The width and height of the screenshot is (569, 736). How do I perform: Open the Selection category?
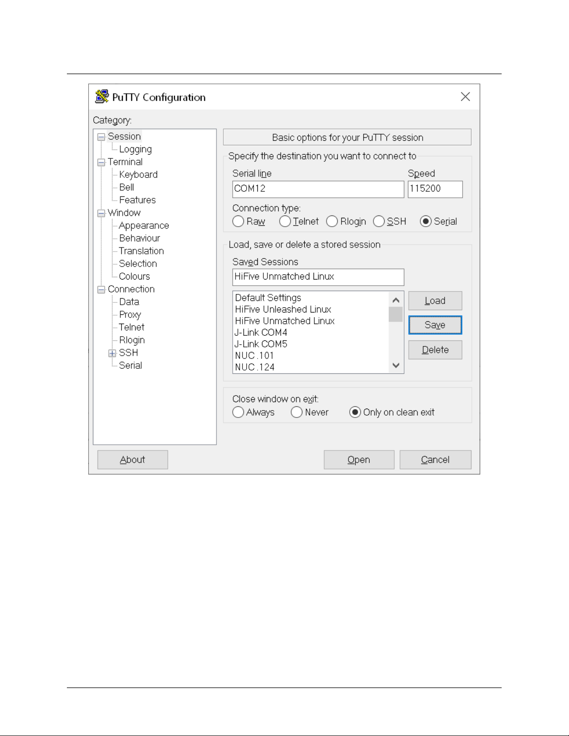coord(137,264)
